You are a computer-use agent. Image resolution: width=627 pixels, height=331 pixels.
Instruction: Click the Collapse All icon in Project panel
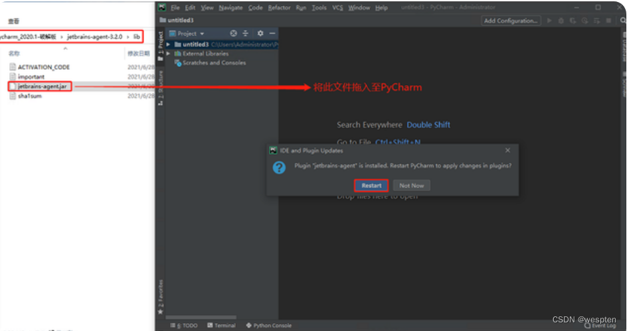tap(246, 34)
